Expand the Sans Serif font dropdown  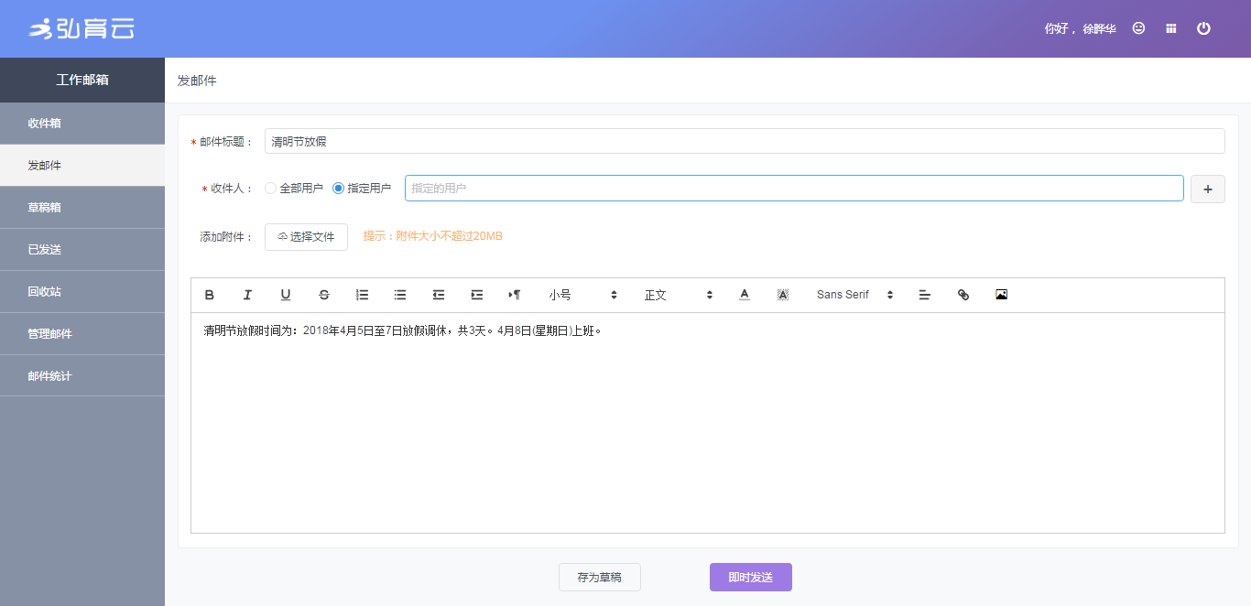click(854, 295)
